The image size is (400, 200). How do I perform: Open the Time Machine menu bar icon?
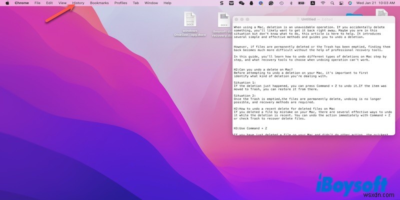281,3
